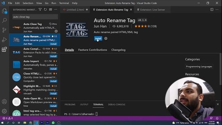Viewport: 222px width, 125px height.
Task: Open the Explorer view in activity bar
Action: tap(4, 11)
